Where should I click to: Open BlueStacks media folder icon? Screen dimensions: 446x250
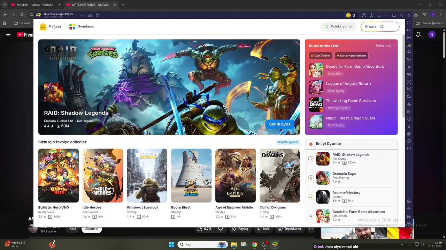[409, 97]
